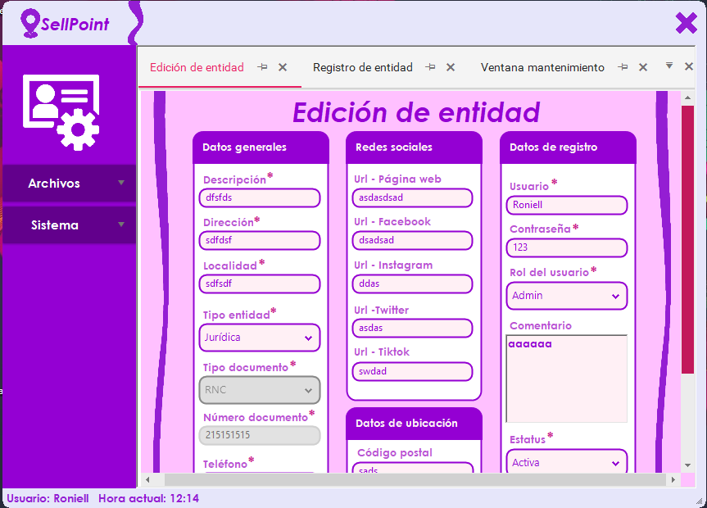
Task: Click the vertical scrollbar thumb
Action: 687,239
